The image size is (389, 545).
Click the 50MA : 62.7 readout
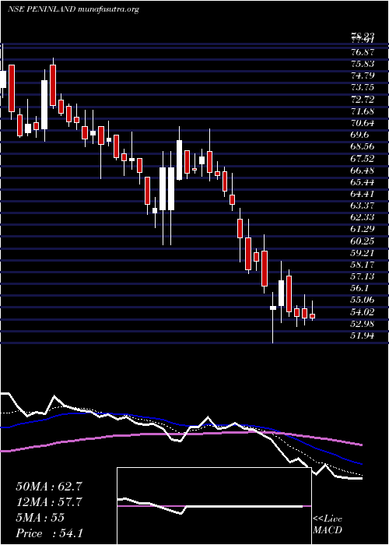tap(49, 487)
